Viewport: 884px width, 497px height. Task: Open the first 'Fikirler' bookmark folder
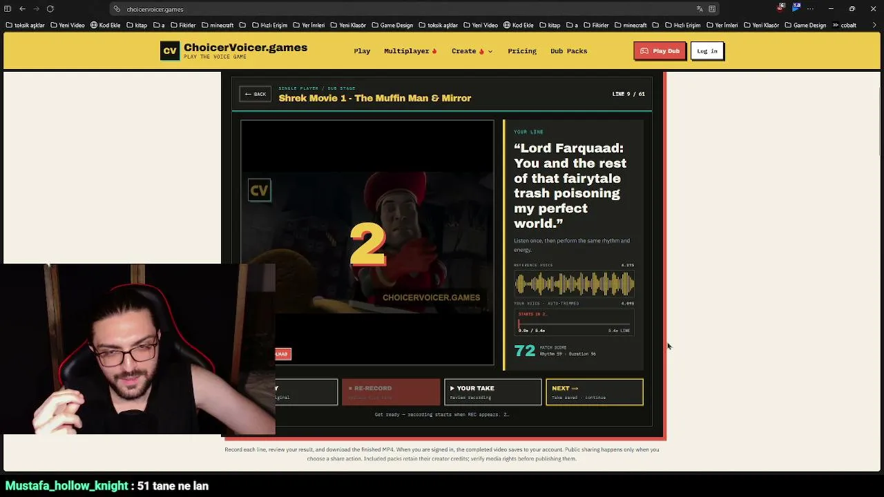[x=183, y=26]
